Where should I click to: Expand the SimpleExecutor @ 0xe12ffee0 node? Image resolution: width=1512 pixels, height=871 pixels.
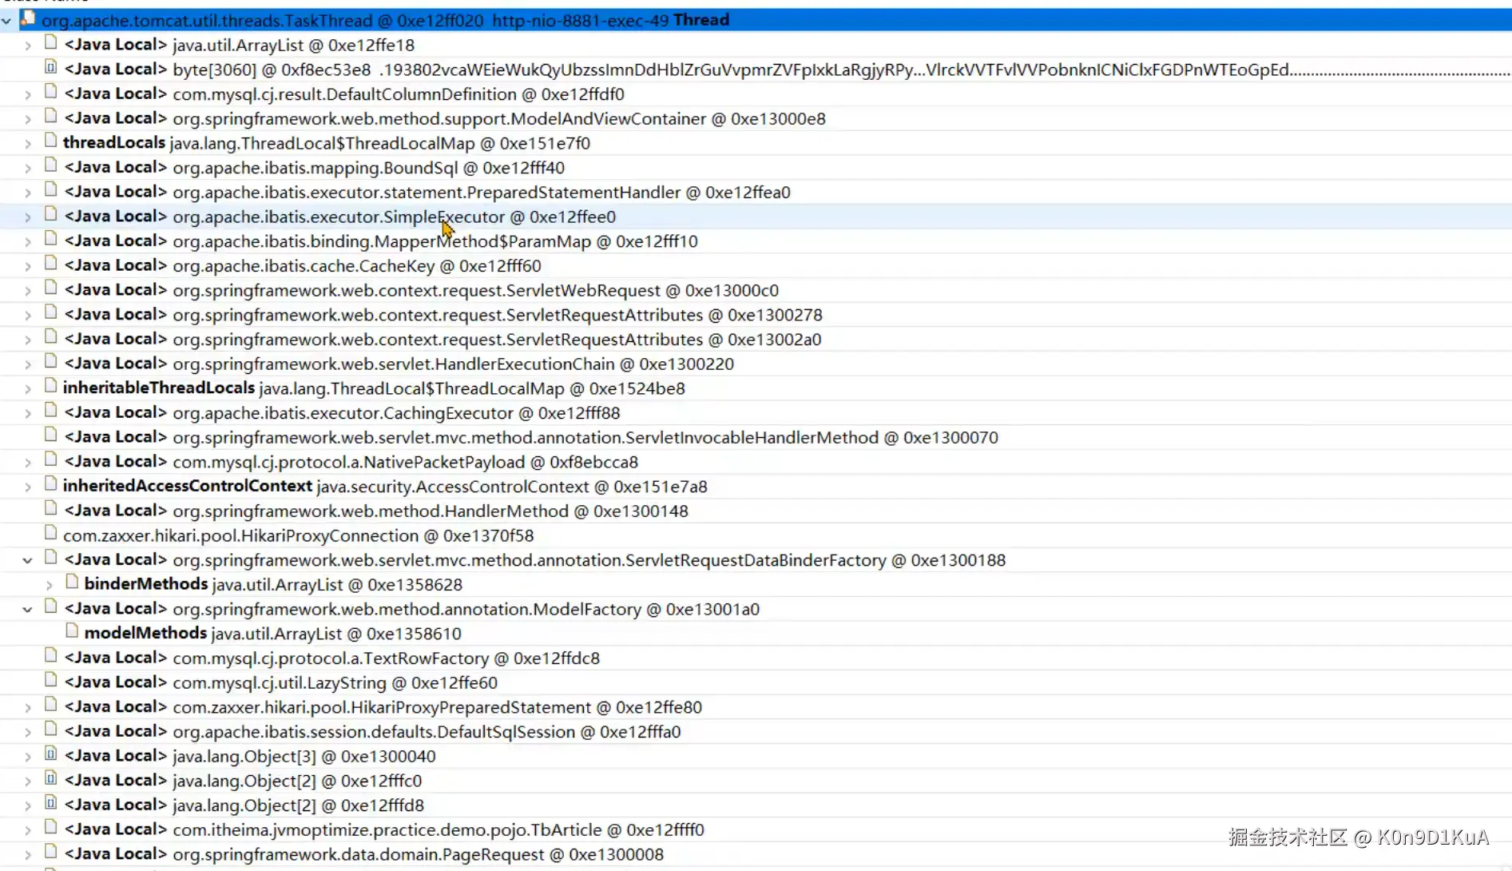pyautogui.click(x=28, y=217)
